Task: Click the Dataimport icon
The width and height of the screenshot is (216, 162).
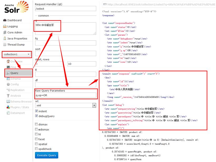Action: 8,113
